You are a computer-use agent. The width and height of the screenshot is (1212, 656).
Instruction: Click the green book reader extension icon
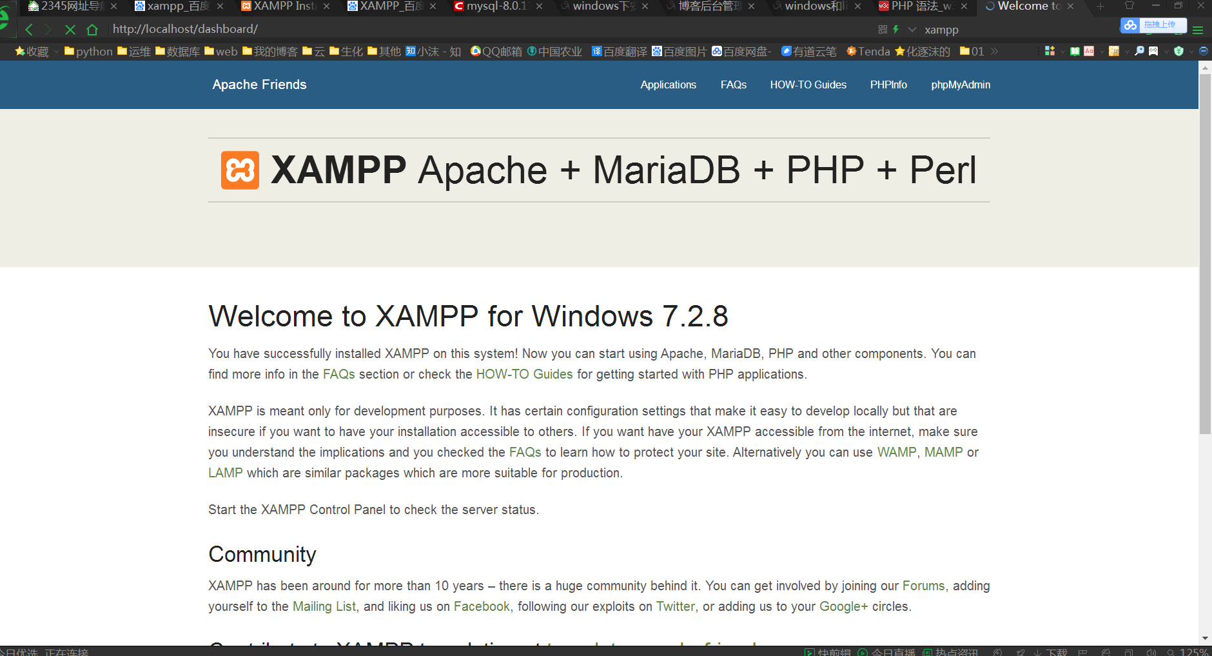pos(1075,51)
